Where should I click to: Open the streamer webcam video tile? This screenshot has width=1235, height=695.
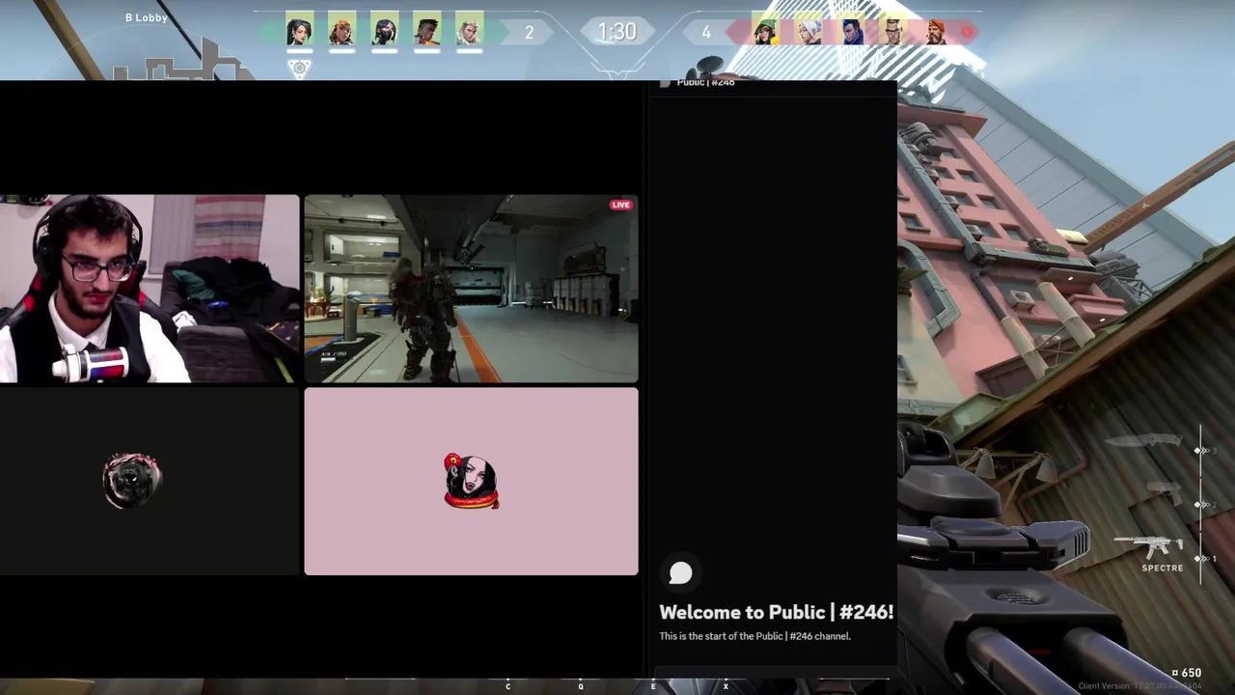click(150, 289)
